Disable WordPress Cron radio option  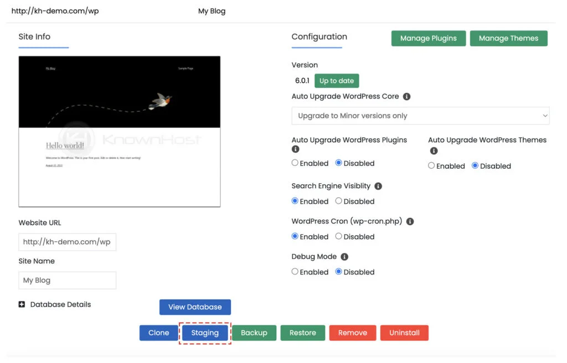tap(338, 236)
